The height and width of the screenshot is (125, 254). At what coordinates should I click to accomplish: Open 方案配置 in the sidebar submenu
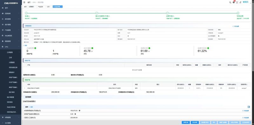tap(11, 62)
